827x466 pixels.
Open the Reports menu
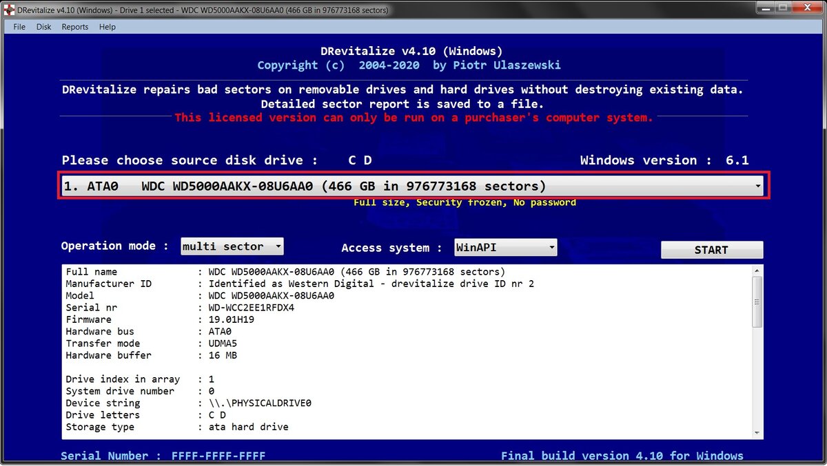point(75,27)
